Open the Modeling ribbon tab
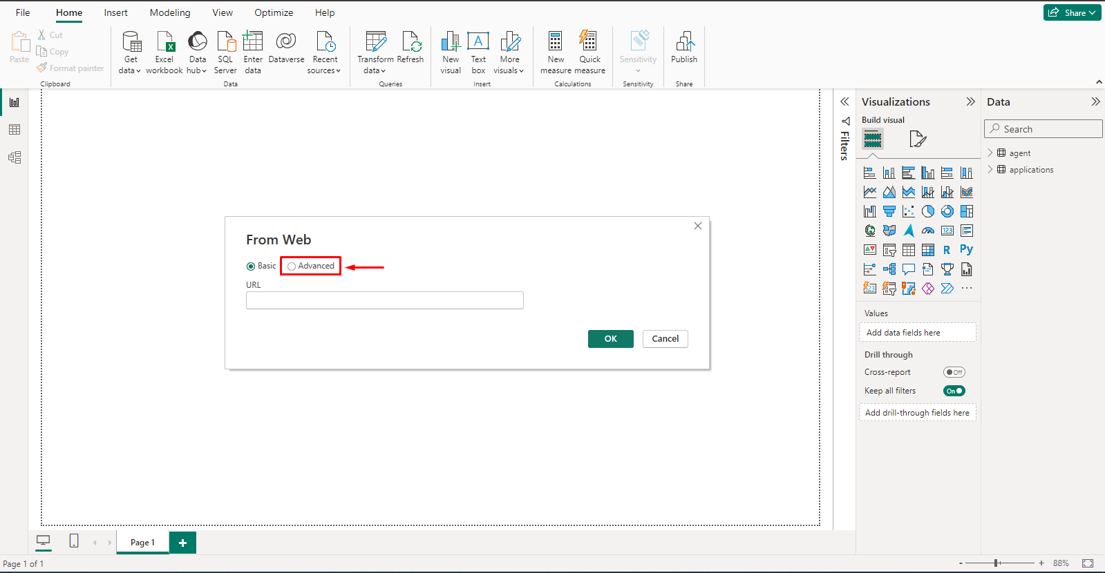 [x=170, y=12]
